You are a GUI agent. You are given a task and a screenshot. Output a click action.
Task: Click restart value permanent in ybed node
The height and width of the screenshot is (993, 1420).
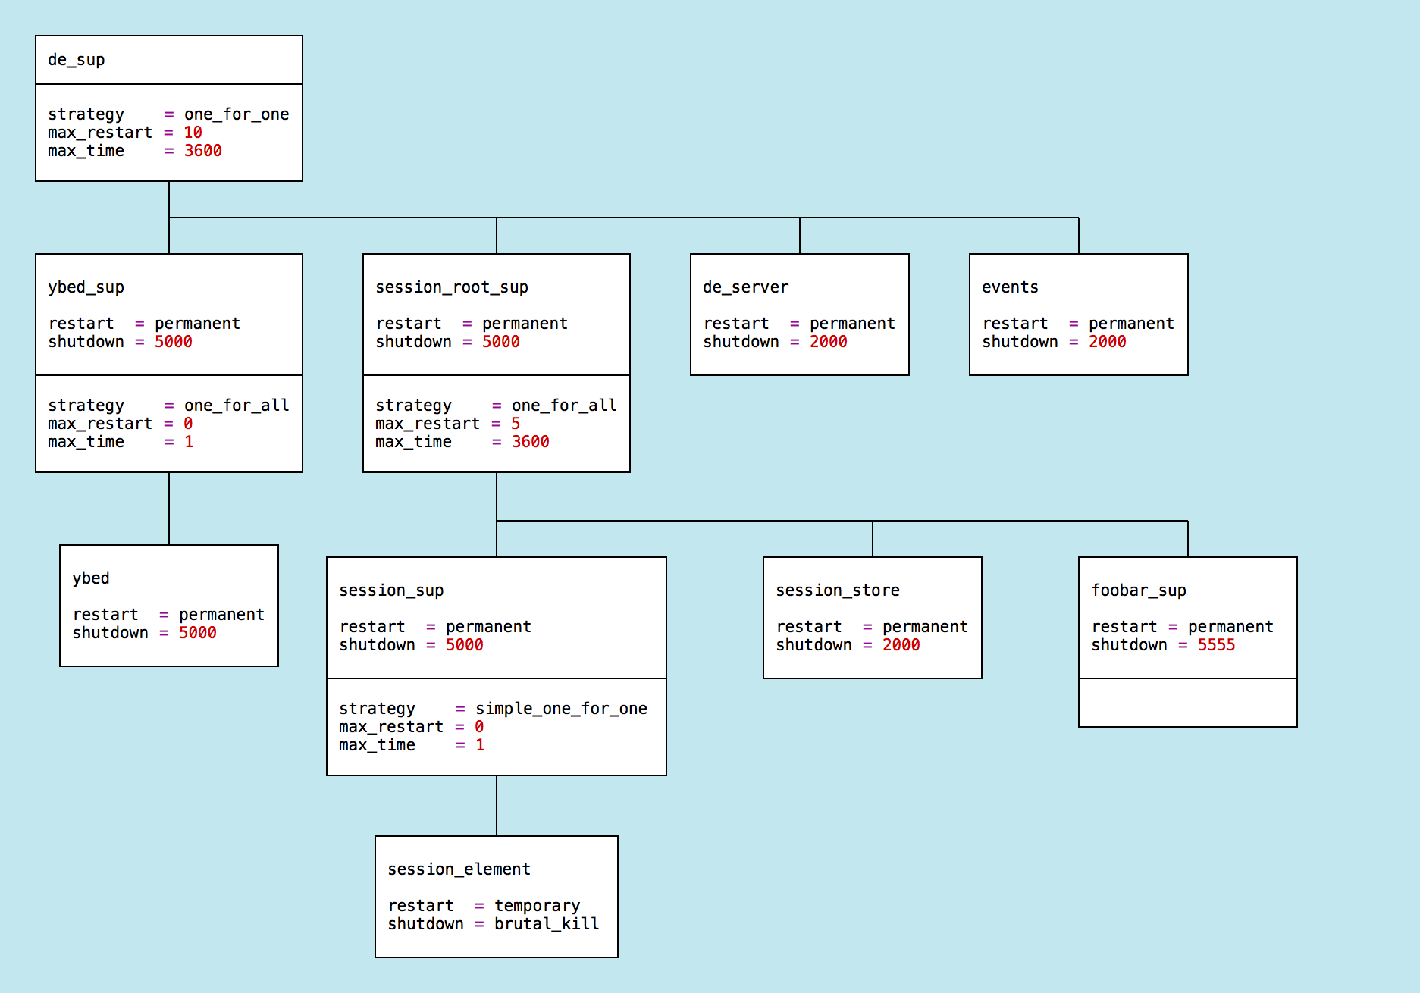[221, 615]
